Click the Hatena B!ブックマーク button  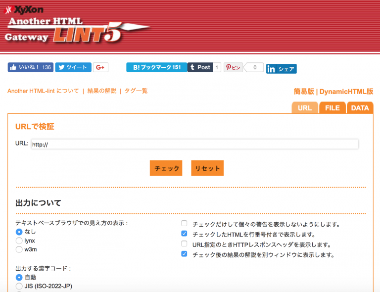[x=156, y=67]
